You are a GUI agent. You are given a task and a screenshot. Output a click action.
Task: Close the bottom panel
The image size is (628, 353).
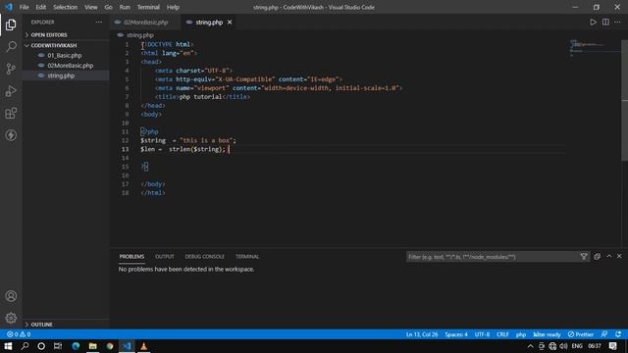[619, 257]
